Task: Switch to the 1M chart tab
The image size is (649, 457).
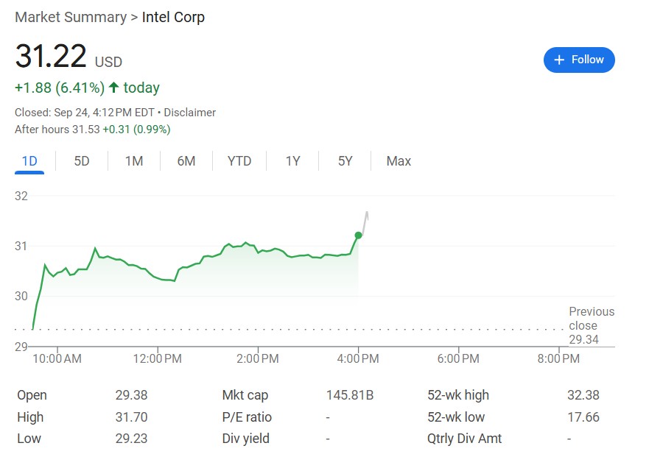Action: 134,161
